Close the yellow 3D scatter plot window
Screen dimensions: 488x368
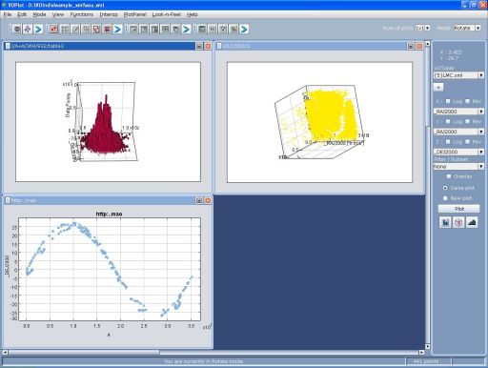pyautogui.click(x=419, y=46)
